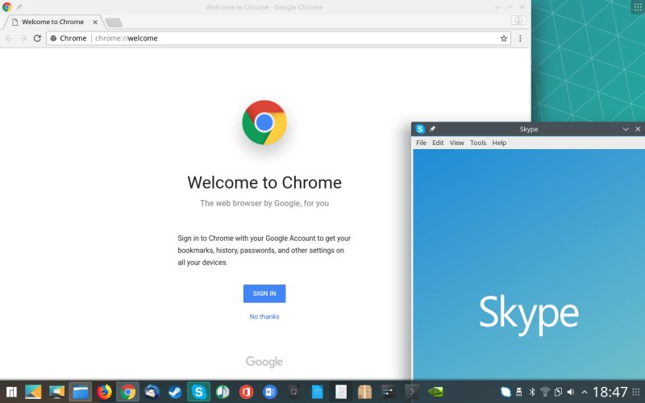The width and height of the screenshot is (645, 403).
Task: Open Skype's Tools menu
Action: (x=478, y=143)
